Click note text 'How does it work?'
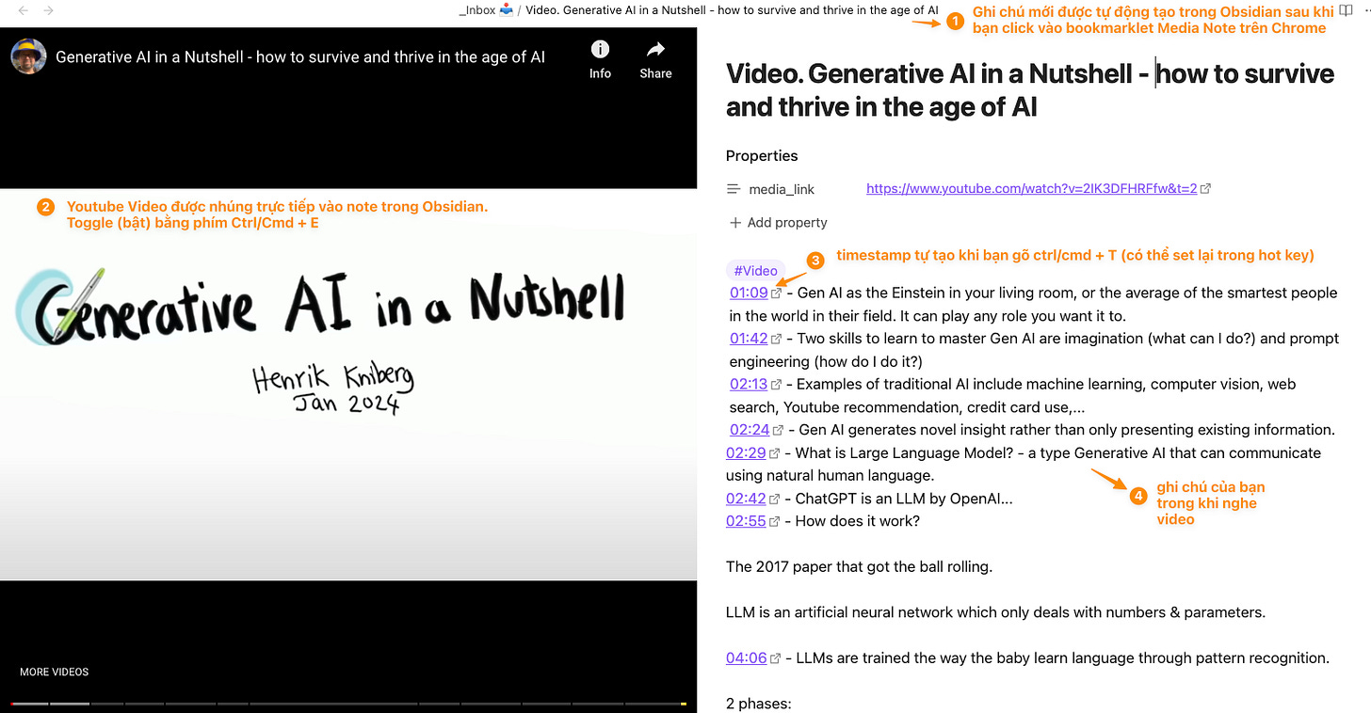Screen dimensions: 1371x713 858,522
